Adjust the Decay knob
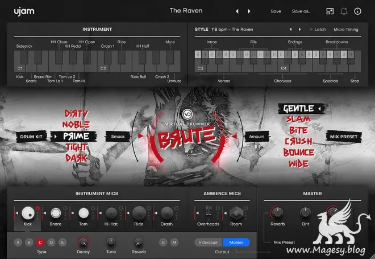The image size is (375, 259). click(x=83, y=242)
